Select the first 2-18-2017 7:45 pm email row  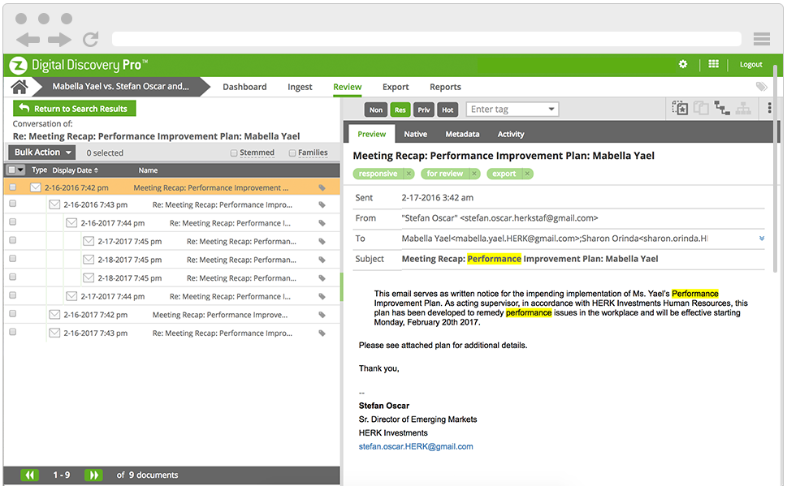pos(172,260)
